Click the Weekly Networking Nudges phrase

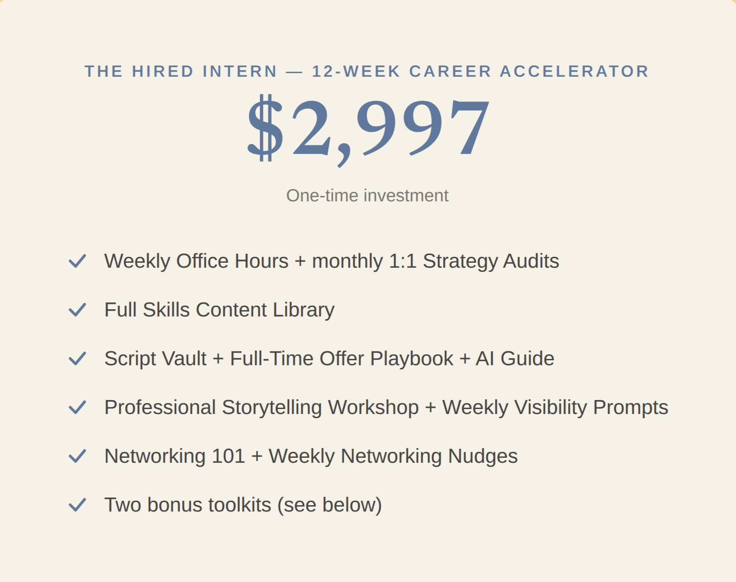(x=393, y=456)
